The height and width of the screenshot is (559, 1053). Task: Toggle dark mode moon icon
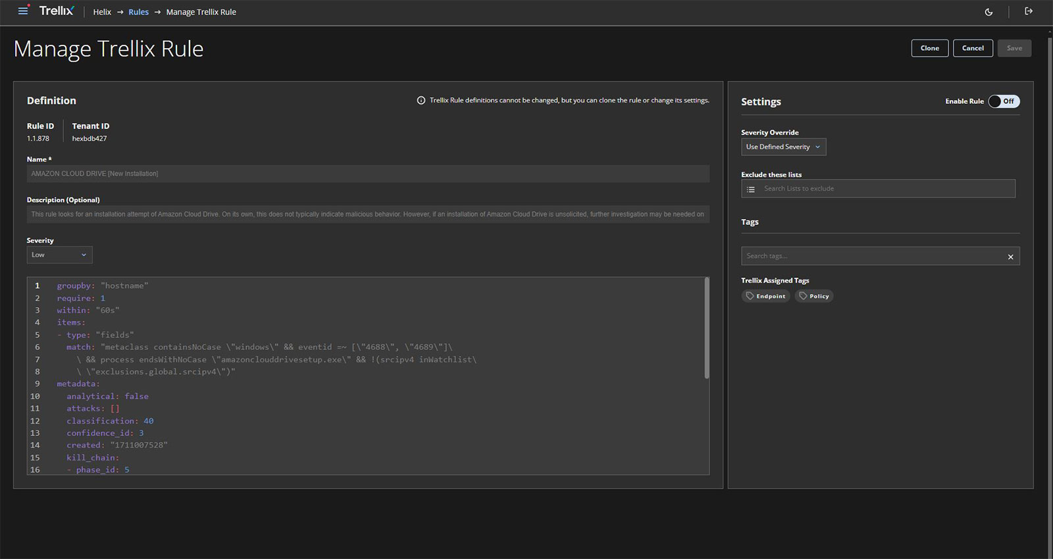pos(989,12)
